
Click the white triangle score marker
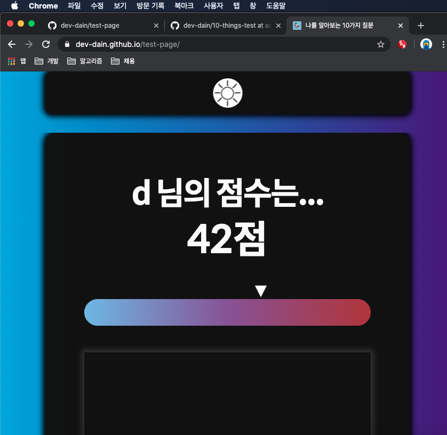261,291
